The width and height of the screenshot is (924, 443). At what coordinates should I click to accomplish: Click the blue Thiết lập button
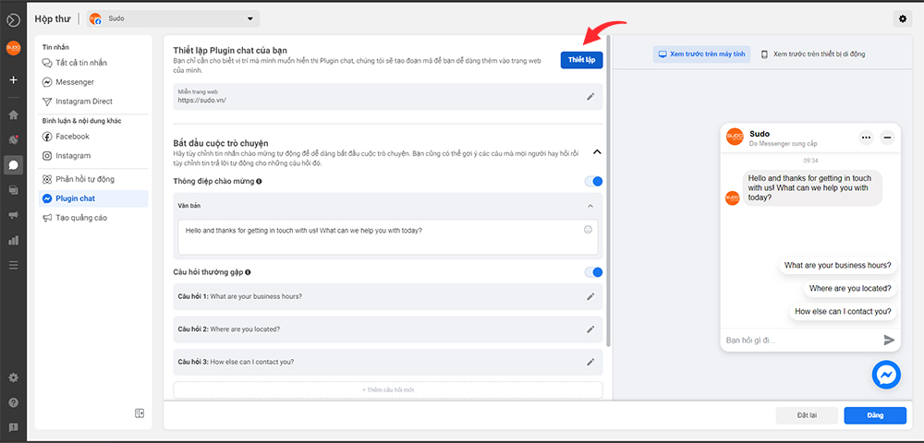point(581,59)
